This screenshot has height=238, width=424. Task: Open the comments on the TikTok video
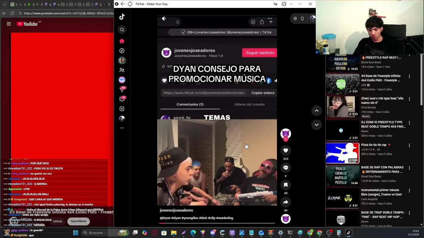point(286,168)
